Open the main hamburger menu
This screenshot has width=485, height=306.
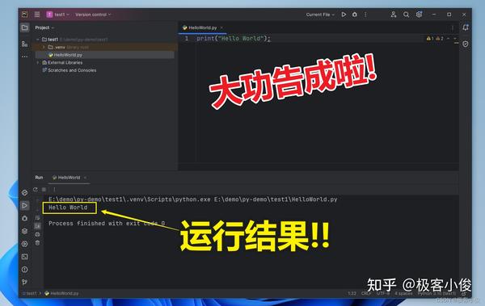click(x=37, y=15)
